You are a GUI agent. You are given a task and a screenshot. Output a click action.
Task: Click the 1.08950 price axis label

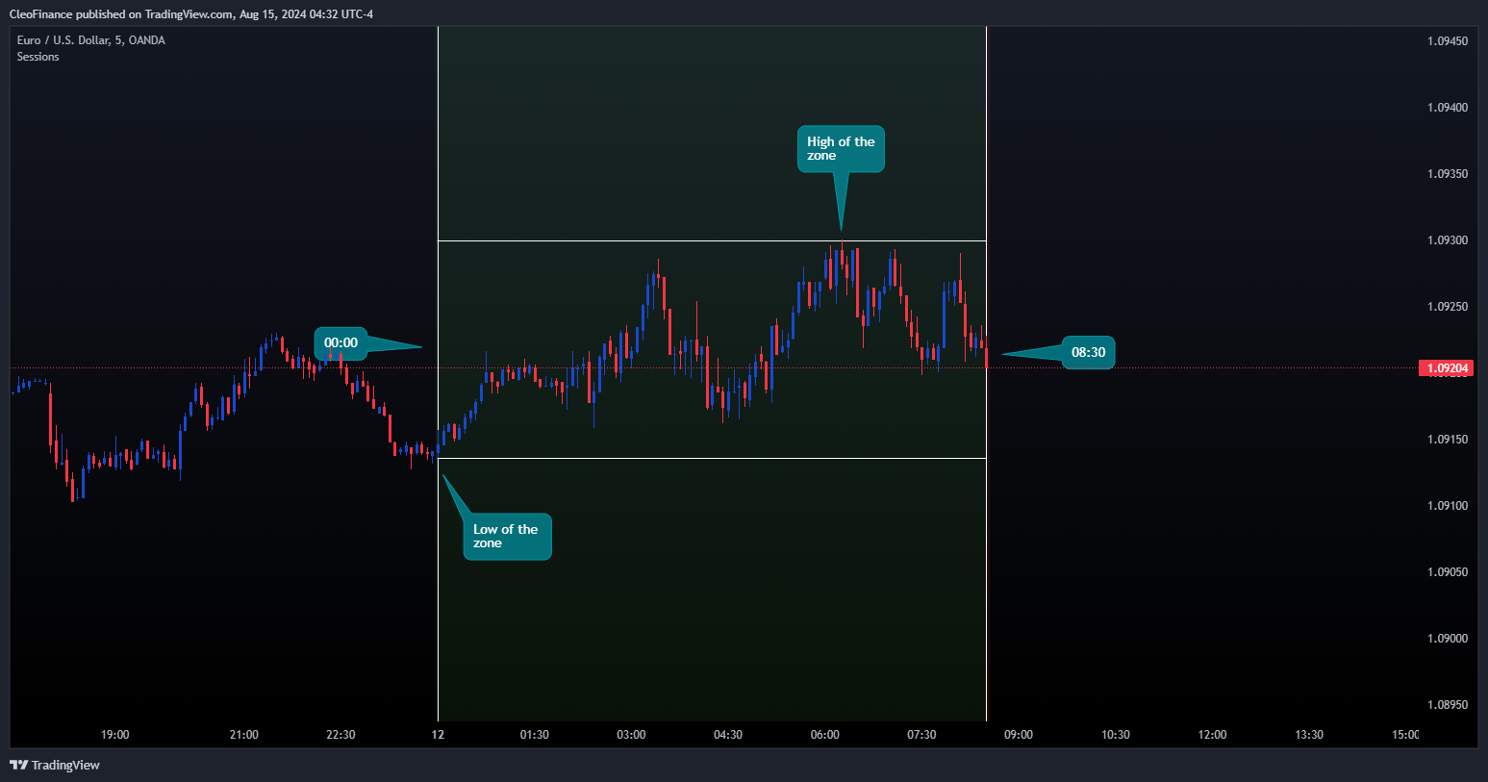[x=1448, y=705]
